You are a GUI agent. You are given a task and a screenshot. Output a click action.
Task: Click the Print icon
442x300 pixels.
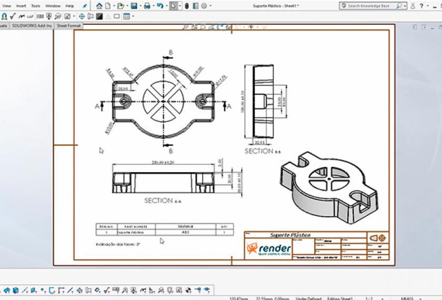(147, 6)
